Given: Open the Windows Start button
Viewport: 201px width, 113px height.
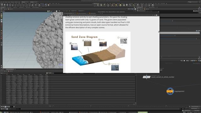Looking at the screenshot, I should 1,112.
